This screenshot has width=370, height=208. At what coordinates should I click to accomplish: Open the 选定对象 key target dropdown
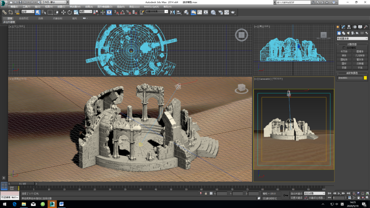click(314, 193)
